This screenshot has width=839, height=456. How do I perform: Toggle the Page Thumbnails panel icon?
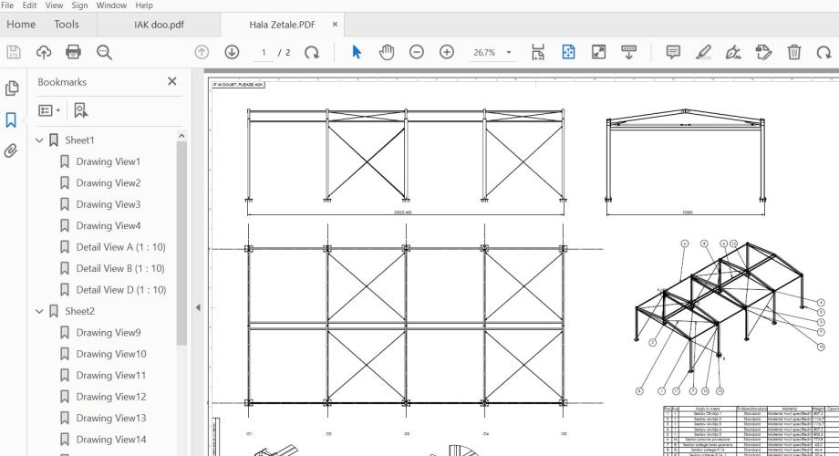click(13, 88)
